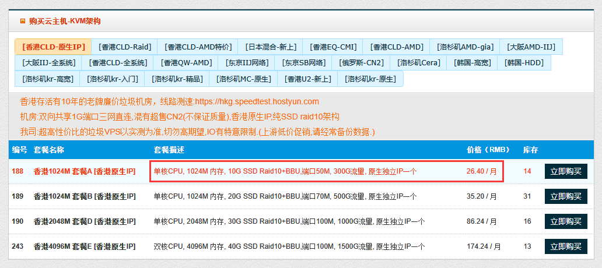Click stock count 14

[x=527, y=171]
